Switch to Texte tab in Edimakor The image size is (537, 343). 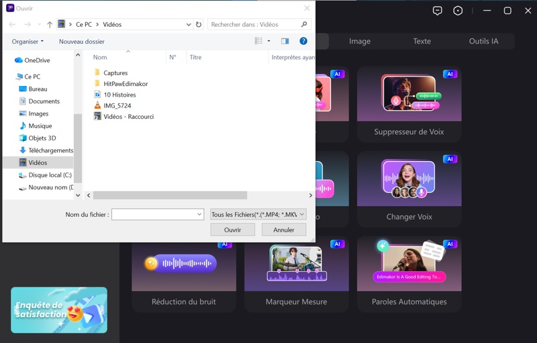click(422, 42)
